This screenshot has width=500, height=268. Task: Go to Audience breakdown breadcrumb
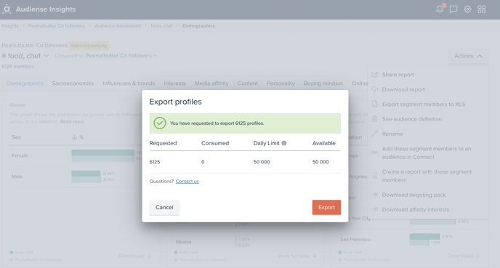click(118, 26)
